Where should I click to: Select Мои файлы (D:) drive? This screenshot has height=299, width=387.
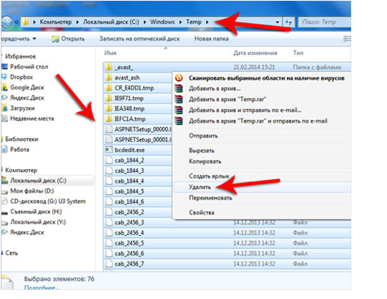tap(32, 191)
